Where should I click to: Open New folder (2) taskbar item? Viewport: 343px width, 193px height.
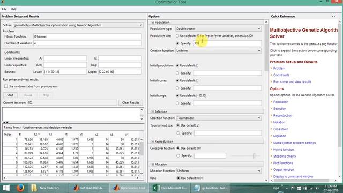[49, 188]
